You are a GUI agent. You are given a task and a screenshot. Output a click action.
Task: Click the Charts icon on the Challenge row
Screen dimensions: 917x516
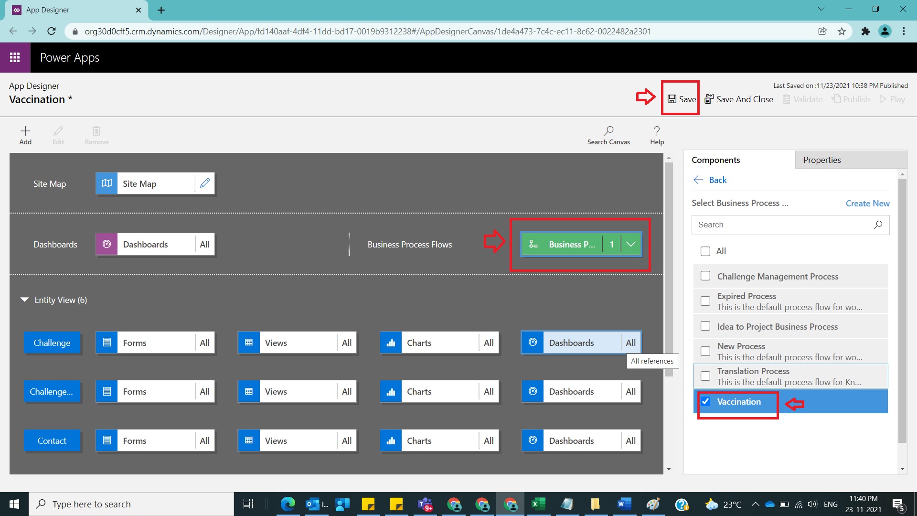(x=391, y=343)
